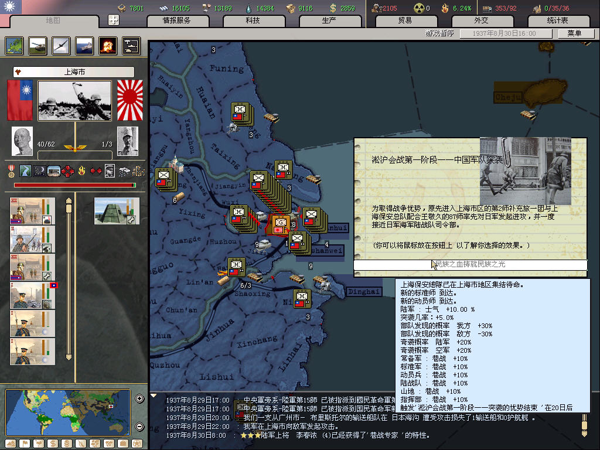Click the date display 1937年8月30日16:00
The width and height of the screenshot is (600, 450).
(507, 33)
